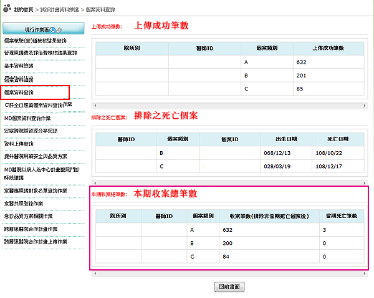Click the diamond icon in 現行作業區 header
The height and width of the screenshot is (298, 374).
(x=60, y=29)
